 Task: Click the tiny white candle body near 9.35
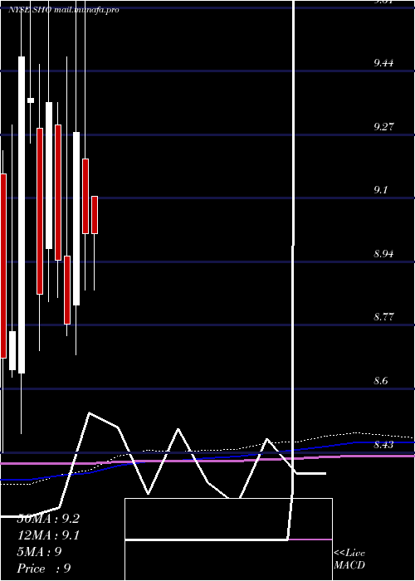(x=31, y=100)
